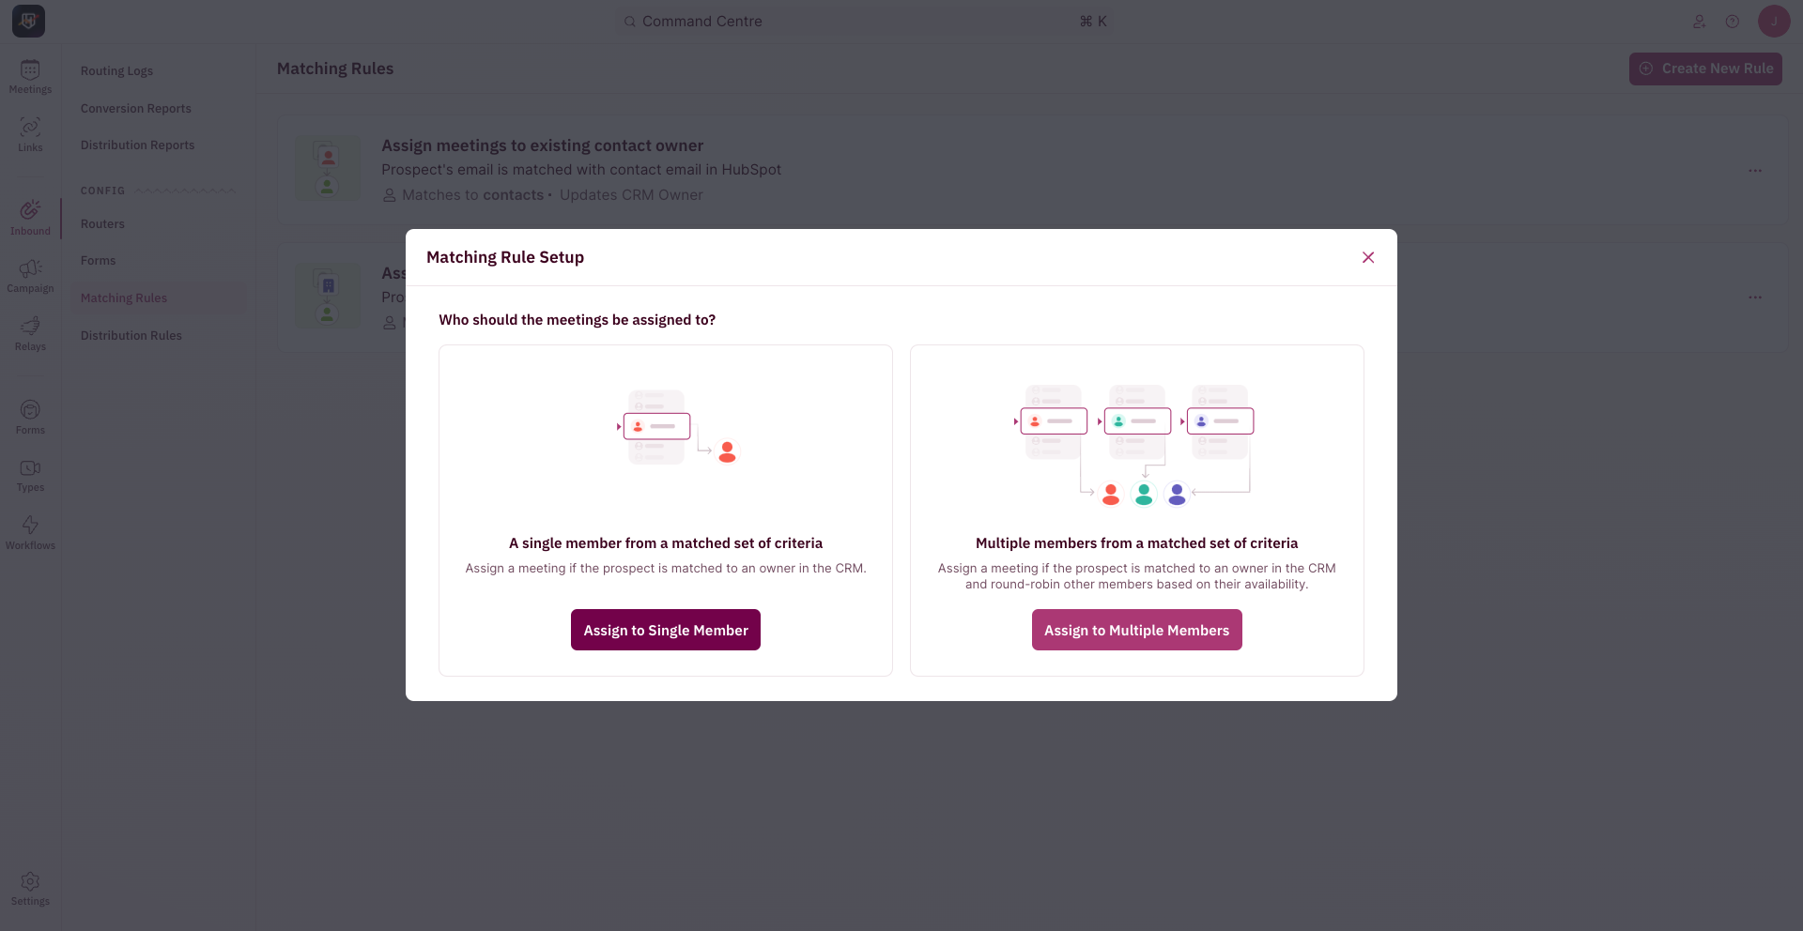Open Settings gear in sidebar

(x=30, y=889)
